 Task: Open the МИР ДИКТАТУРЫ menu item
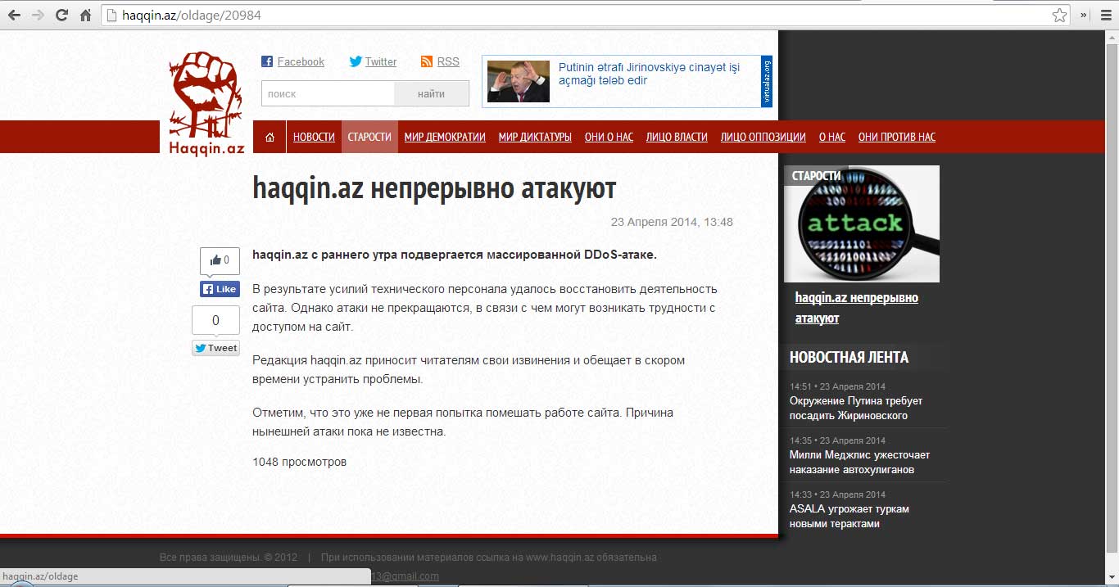pos(535,138)
